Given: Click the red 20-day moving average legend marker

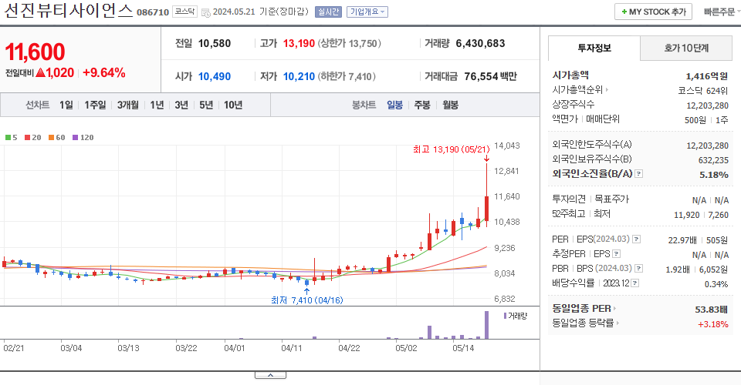Looking at the screenshot, I should 28,138.
